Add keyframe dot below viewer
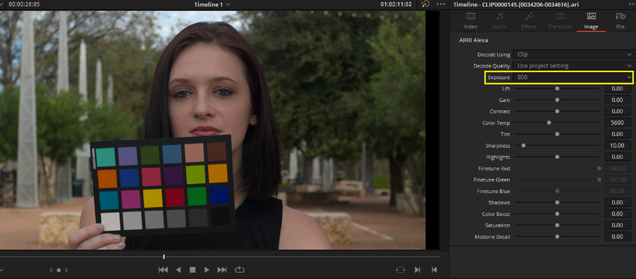 click(x=59, y=270)
